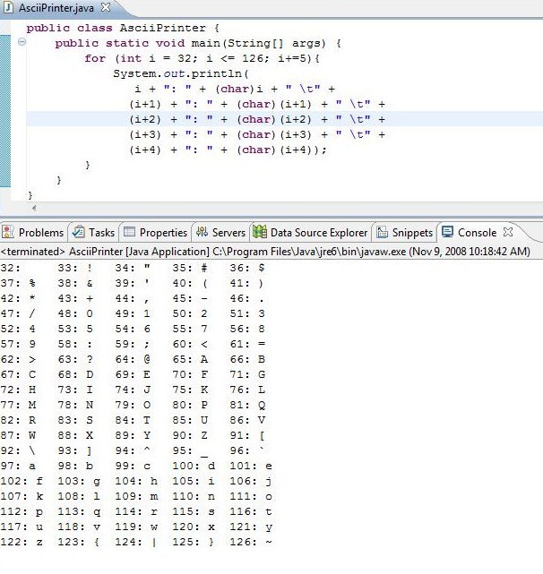The image size is (543, 574).
Task: Click the Servers view icon
Action: 202,233
